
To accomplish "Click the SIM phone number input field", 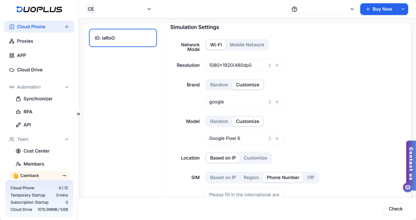I will click(x=244, y=195).
